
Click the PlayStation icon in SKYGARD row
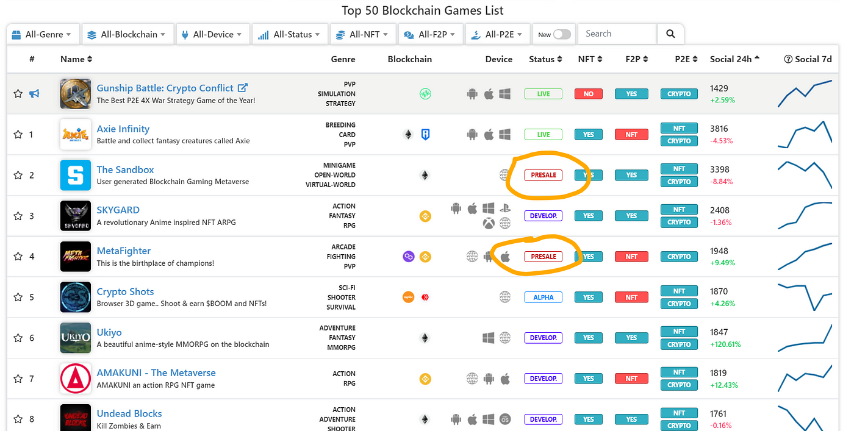coord(505,208)
